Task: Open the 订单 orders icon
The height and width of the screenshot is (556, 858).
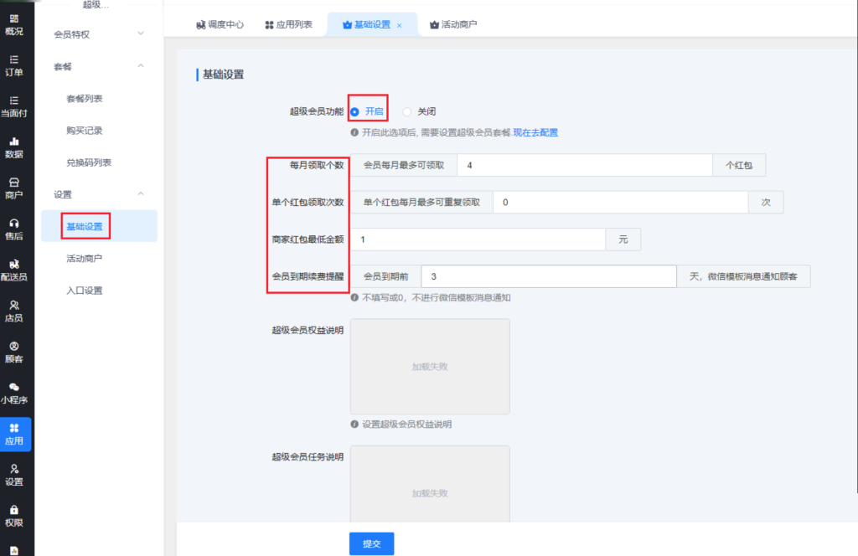Action: tap(14, 59)
